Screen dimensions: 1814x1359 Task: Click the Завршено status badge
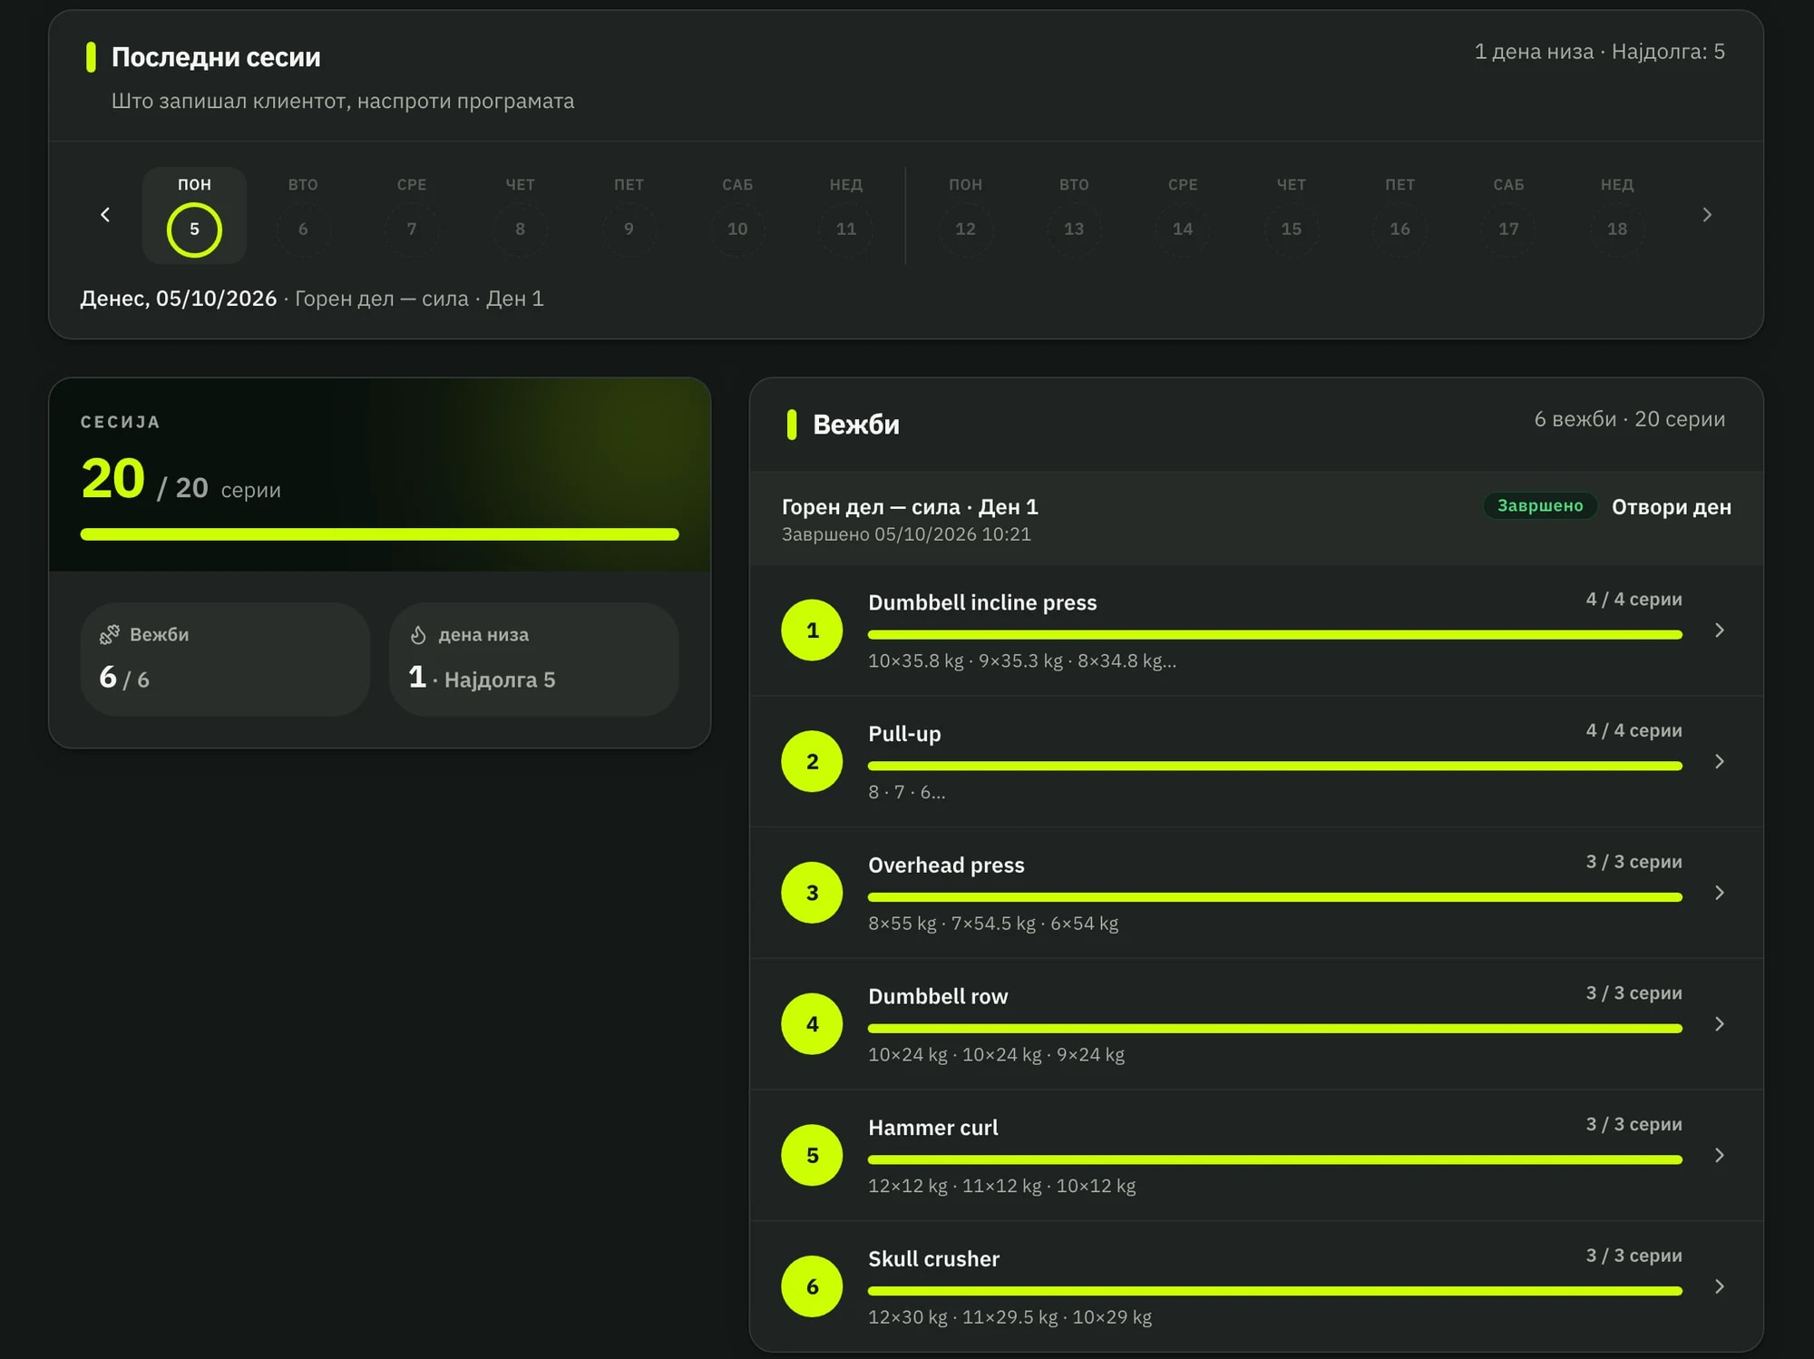point(1540,505)
